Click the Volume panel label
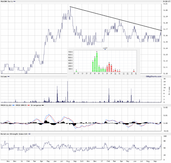This screenshot has height=163, width=171. [x=4, y=76]
